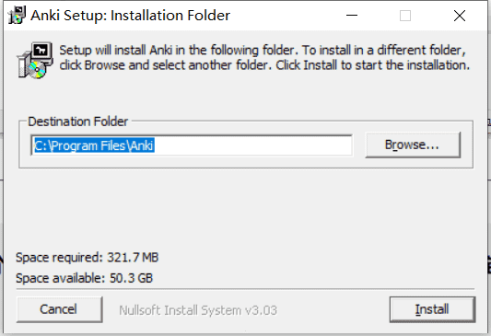Screen dimensions: 491x336
Task: Click the 'Nullsoft Install System v3.03' text
Action: pyautogui.click(x=198, y=310)
